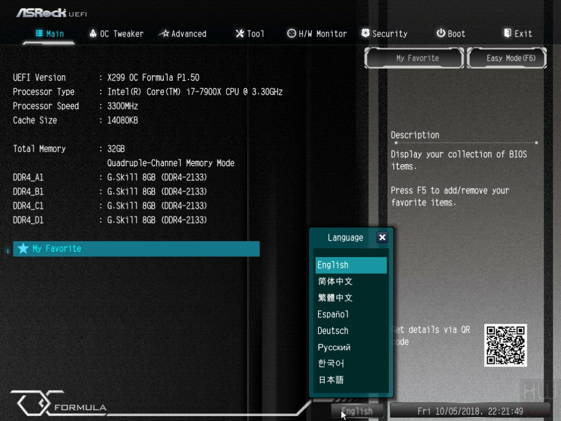
Task: Click the Description heading
Action: (x=415, y=135)
